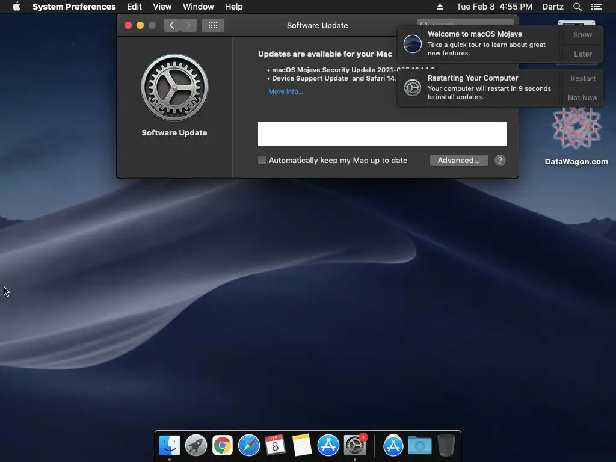The image size is (616, 462).
Task: Click Restart in the restart notification
Action: [582, 79]
